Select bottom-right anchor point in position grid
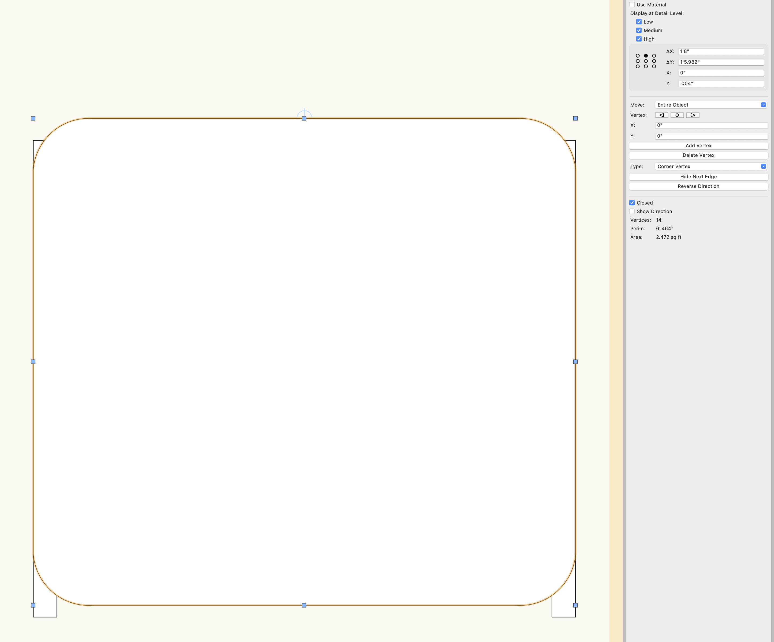 click(x=654, y=67)
